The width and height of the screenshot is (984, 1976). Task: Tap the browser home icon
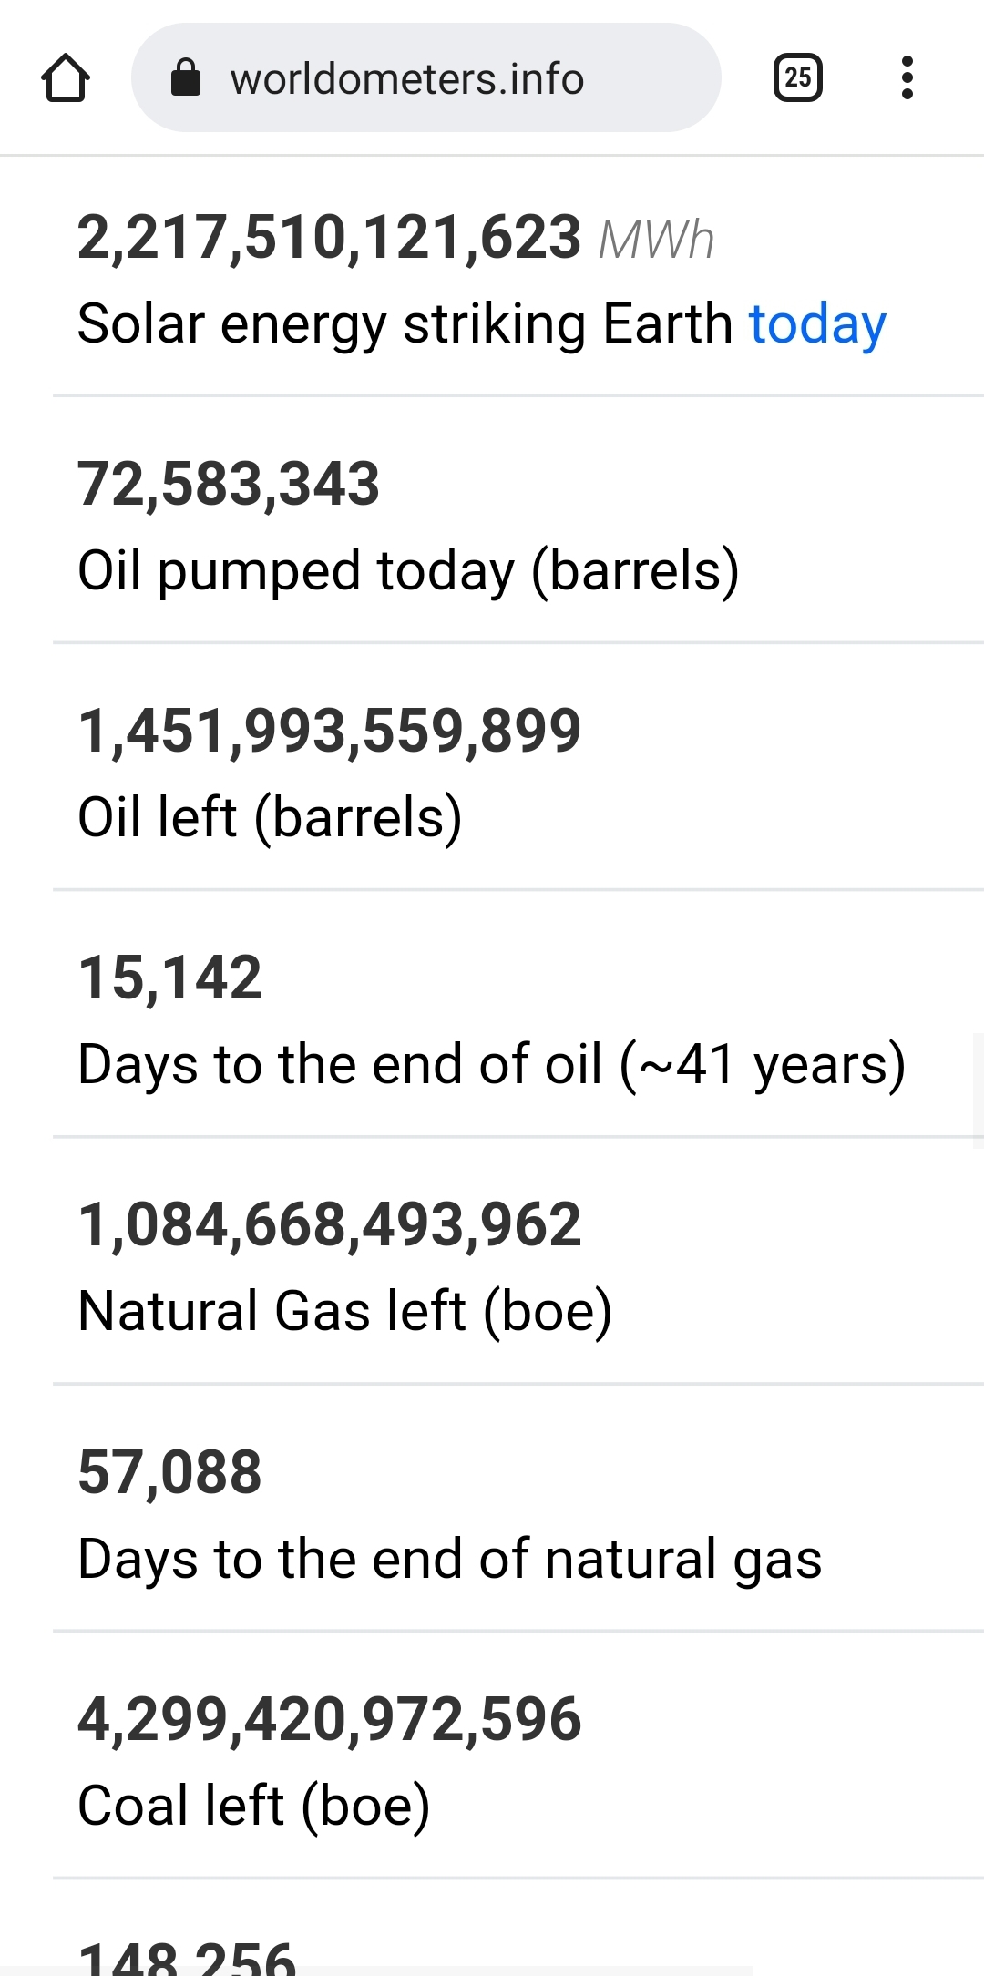[x=66, y=78]
